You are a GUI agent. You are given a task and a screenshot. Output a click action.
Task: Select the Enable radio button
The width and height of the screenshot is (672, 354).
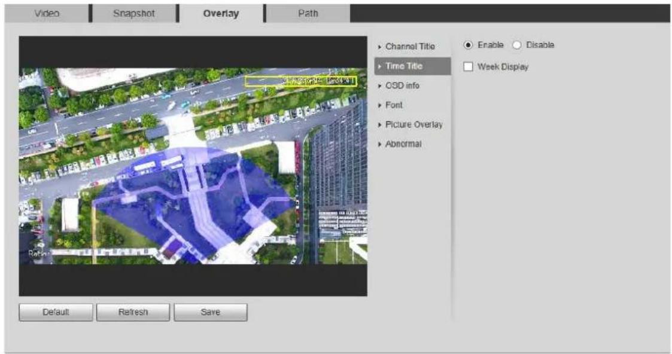click(469, 45)
